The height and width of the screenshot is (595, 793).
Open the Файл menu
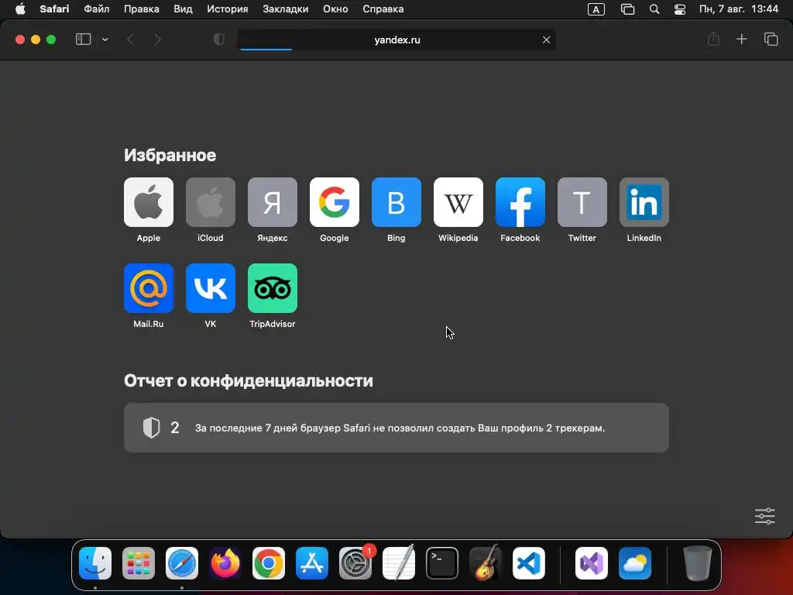pyautogui.click(x=97, y=9)
